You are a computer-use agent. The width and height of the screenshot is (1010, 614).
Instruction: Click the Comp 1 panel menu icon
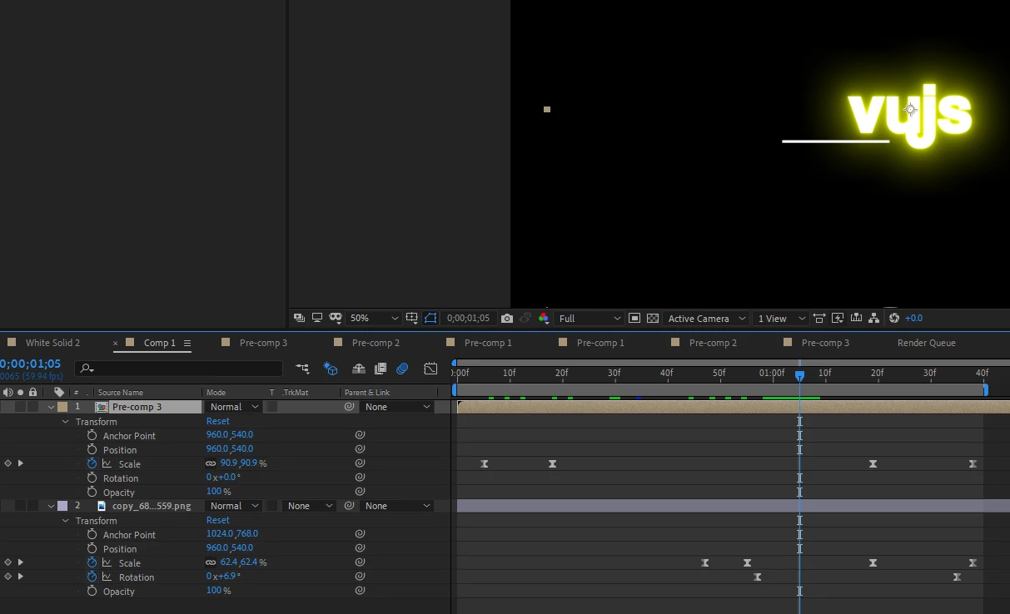[x=187, y=343]
